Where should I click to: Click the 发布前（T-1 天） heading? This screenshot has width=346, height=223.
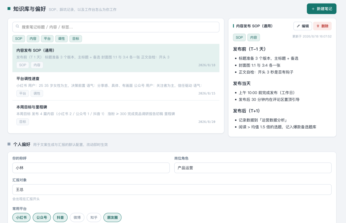click(249, 49)
